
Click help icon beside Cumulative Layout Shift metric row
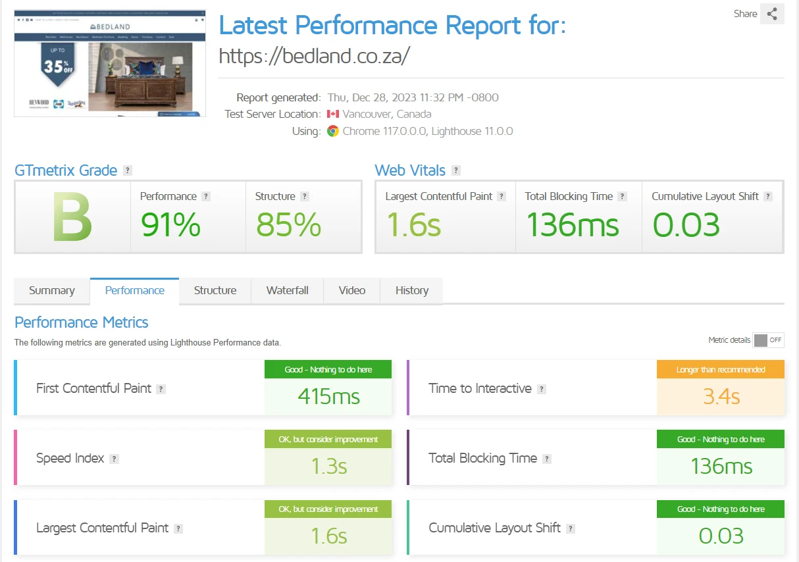[x=571, y=528]
